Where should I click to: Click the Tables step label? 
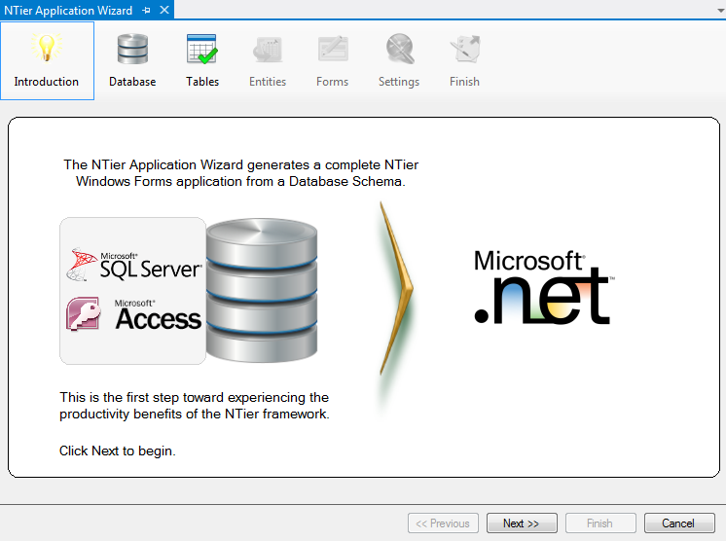coord(202,82)
